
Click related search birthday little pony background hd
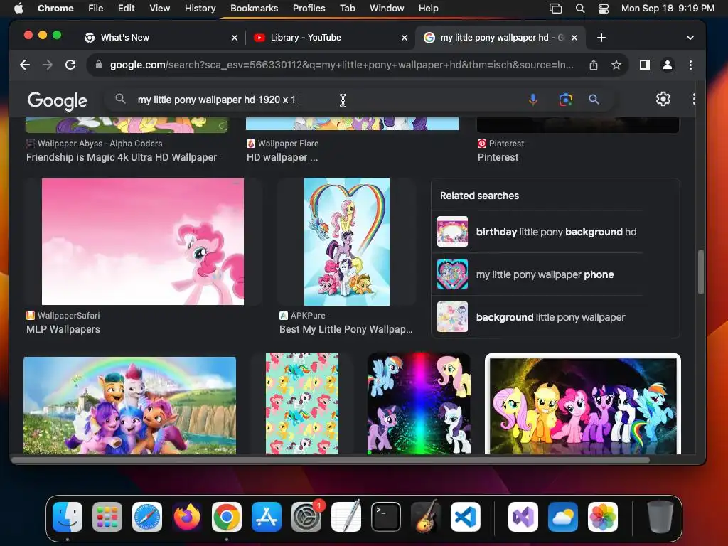coord(540,232)
